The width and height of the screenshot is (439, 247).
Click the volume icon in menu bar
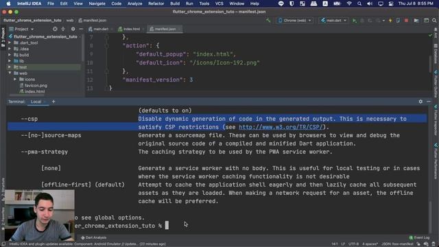[370, 3]
